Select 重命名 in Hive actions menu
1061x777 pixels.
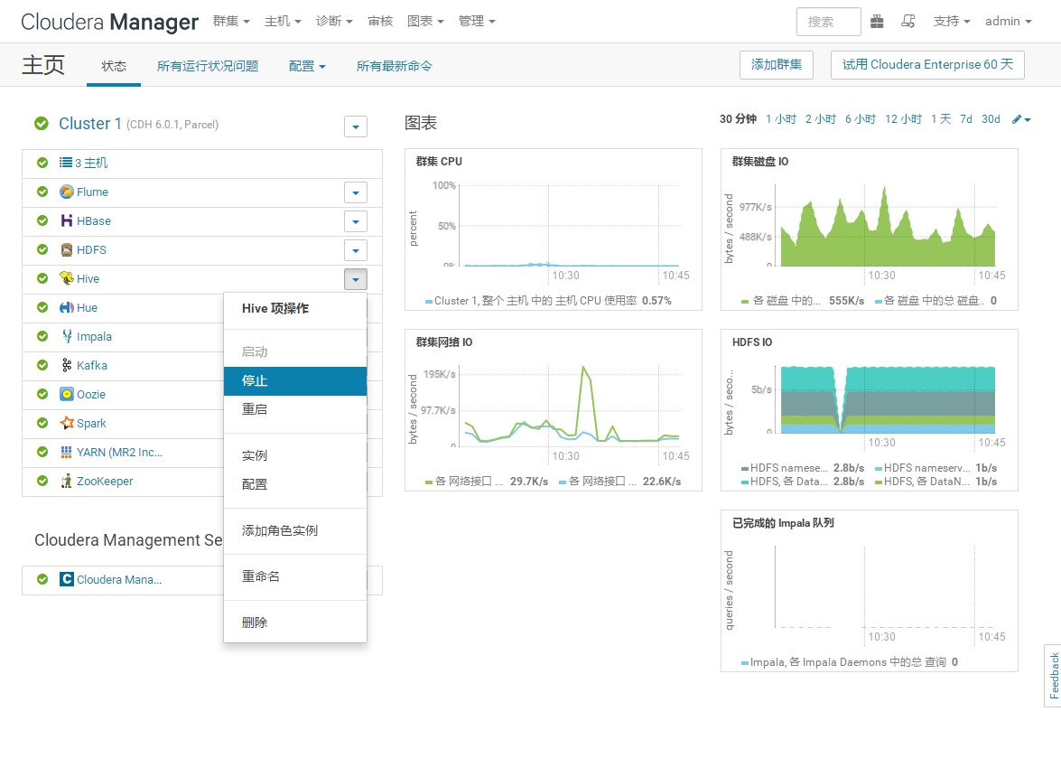pos(295,576)
